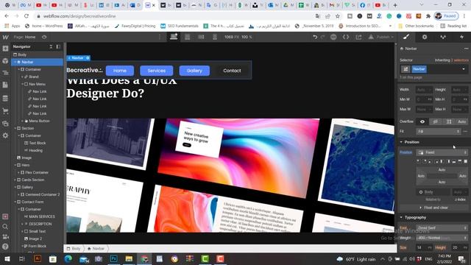Open project Settings gear in left sidebar
The height and width of the screenshot is (265, 471).
[5, 135]
